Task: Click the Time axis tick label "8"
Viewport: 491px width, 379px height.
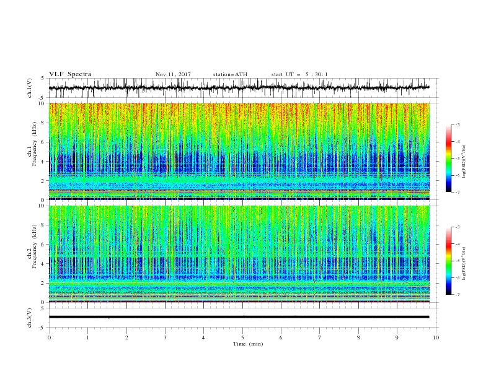Action: point(358,338)
